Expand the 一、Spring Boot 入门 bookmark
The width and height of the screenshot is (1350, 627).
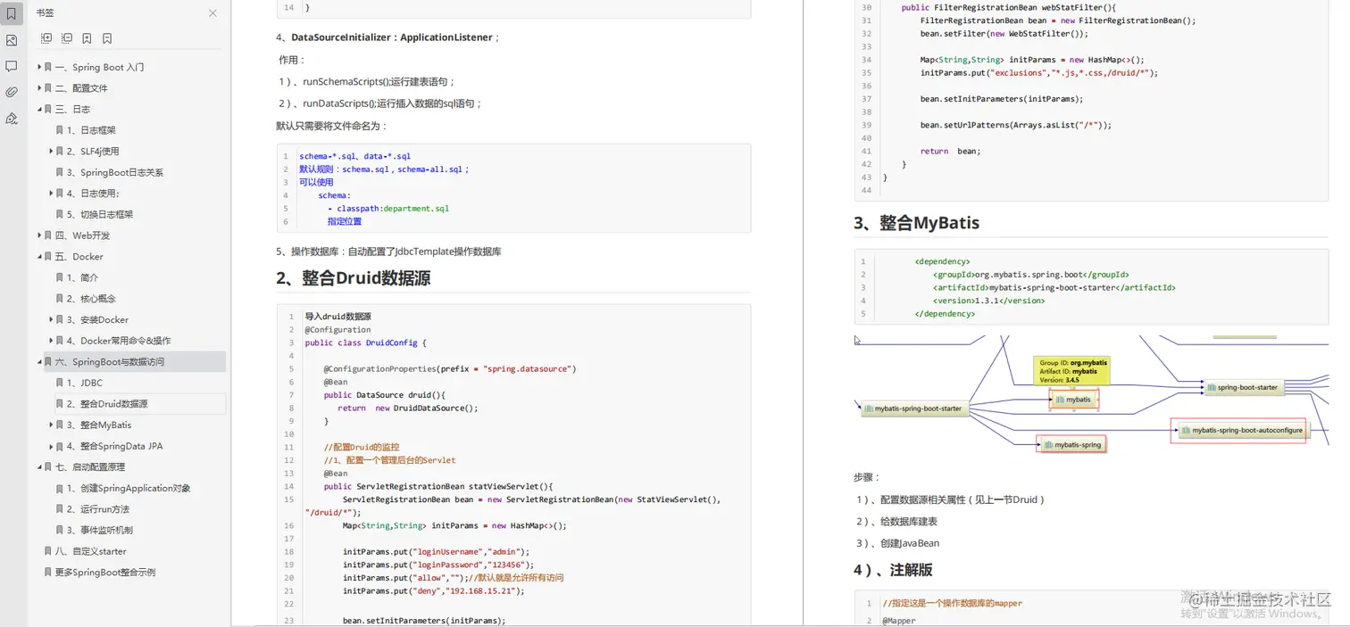click(39, 67)
